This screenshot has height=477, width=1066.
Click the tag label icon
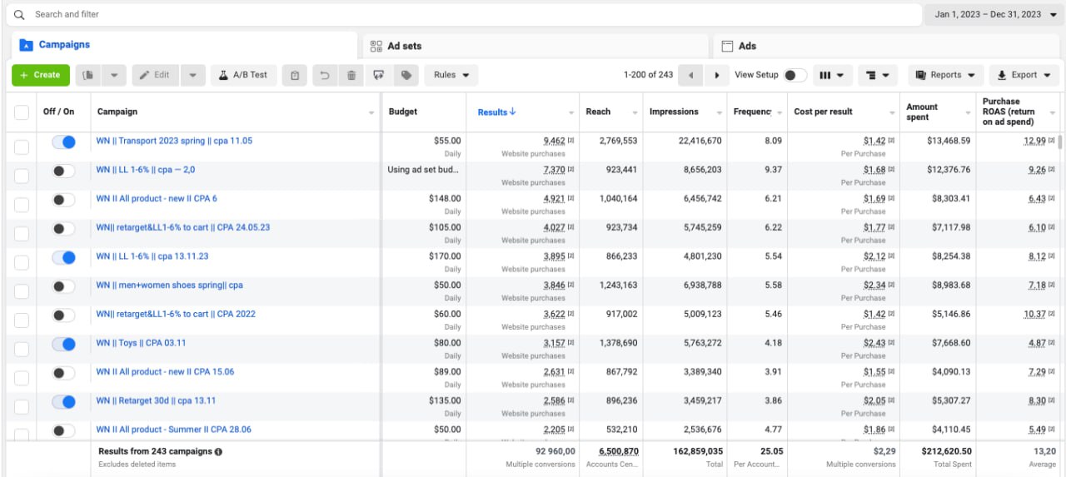click(x=406, y=75)
